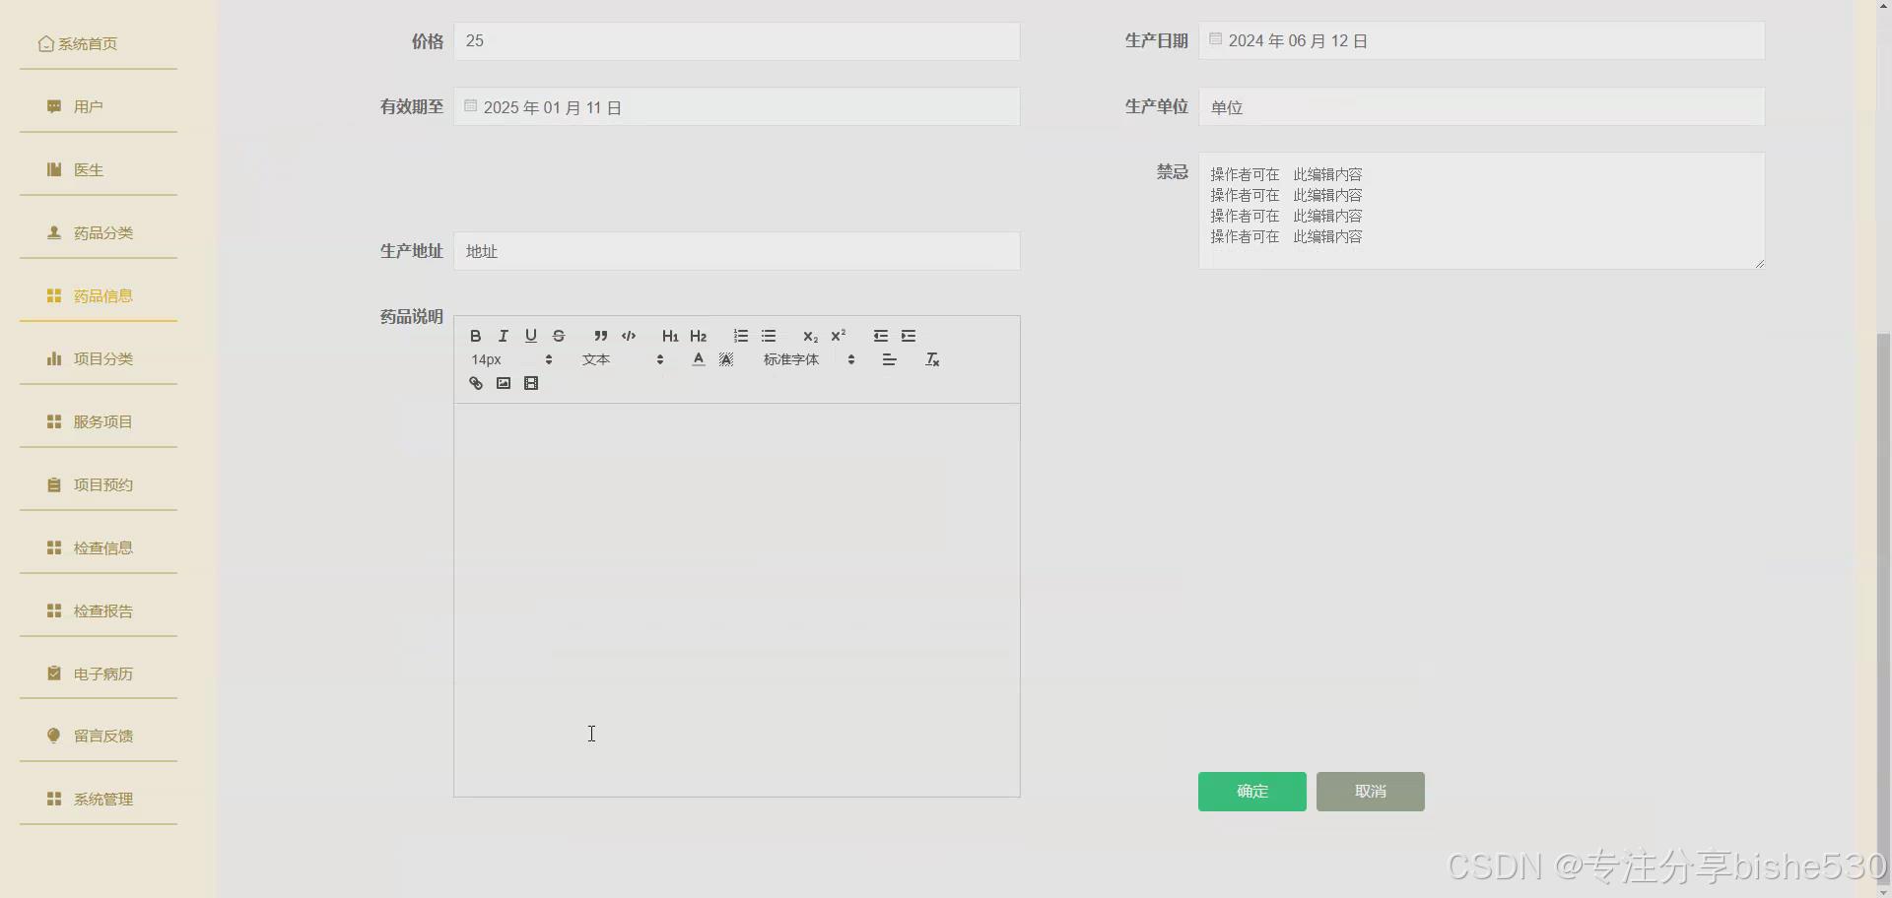Image resolution: width=1892 pixels, height=898 pixels.
Task: Toggle bold formatting in the editor
Action: click(x=476, y=336)
